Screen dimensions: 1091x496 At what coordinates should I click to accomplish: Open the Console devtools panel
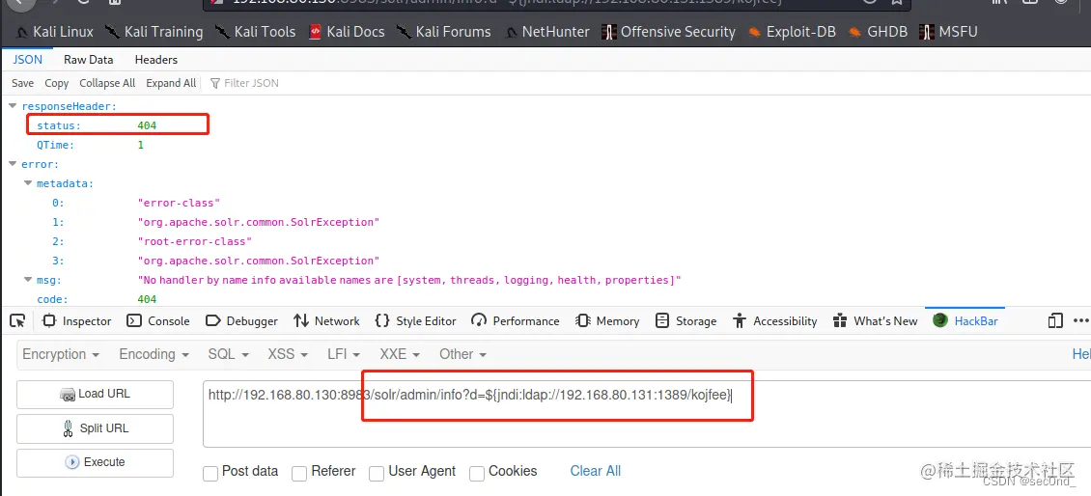(158, 320)
